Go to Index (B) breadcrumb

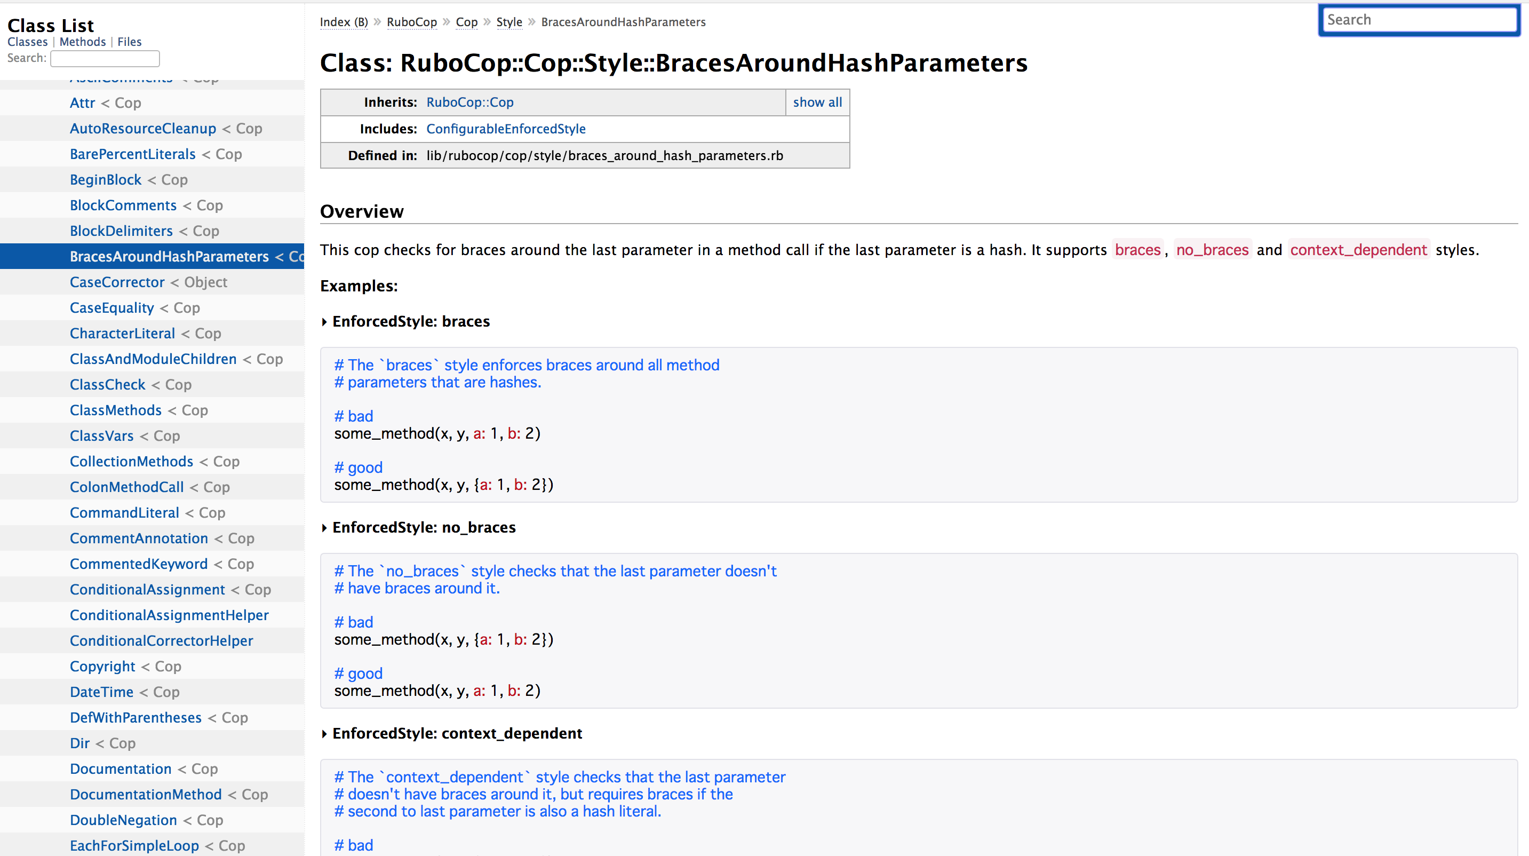click(x=344, y=22)
